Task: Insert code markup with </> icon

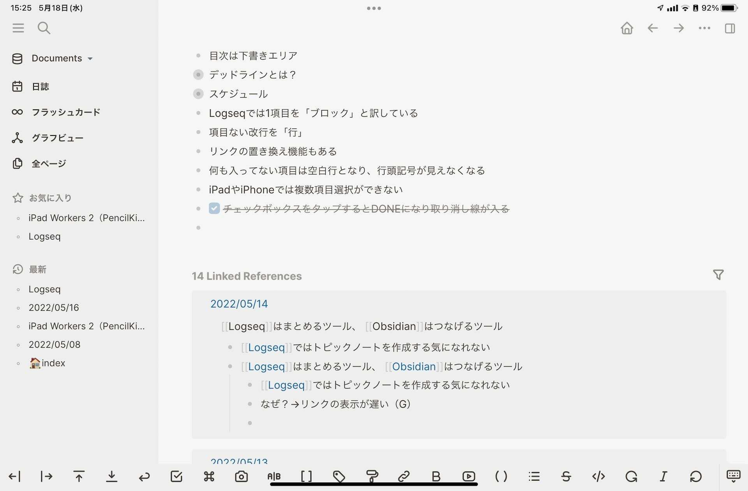Action: [598, 476]
